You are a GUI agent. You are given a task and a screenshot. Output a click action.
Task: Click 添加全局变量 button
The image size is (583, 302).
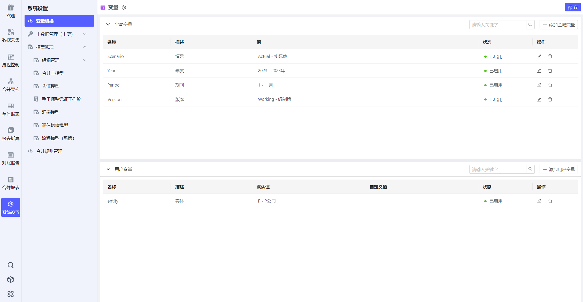tap(559, 25)
